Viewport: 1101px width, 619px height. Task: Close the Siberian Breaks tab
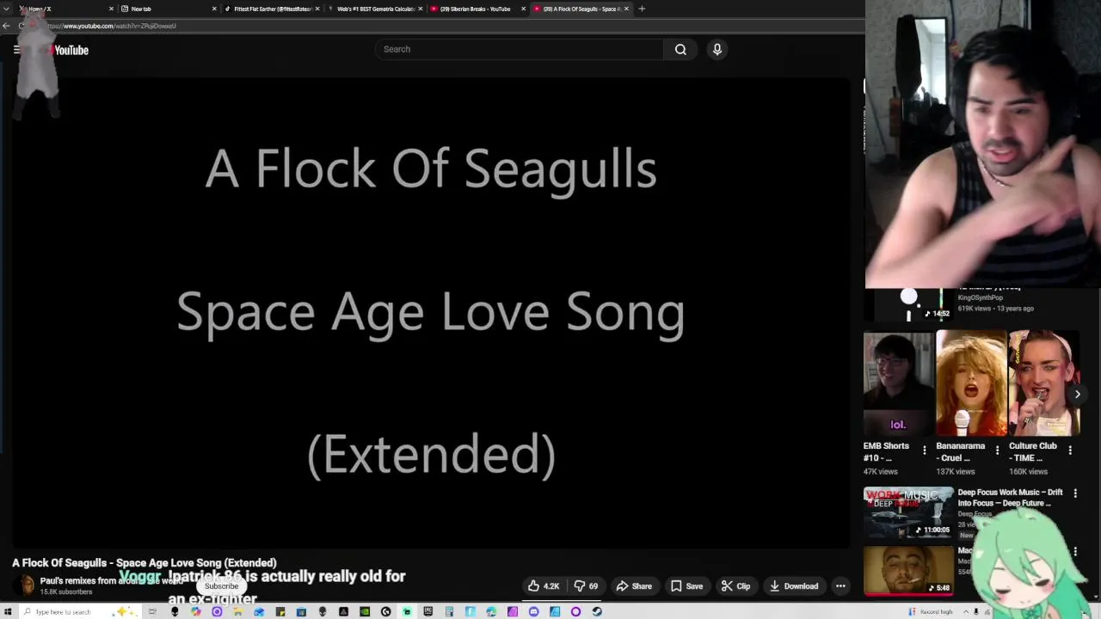[523, 9]
